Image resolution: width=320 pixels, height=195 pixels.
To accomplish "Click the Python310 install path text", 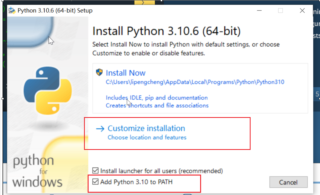I will pos(195,82).
